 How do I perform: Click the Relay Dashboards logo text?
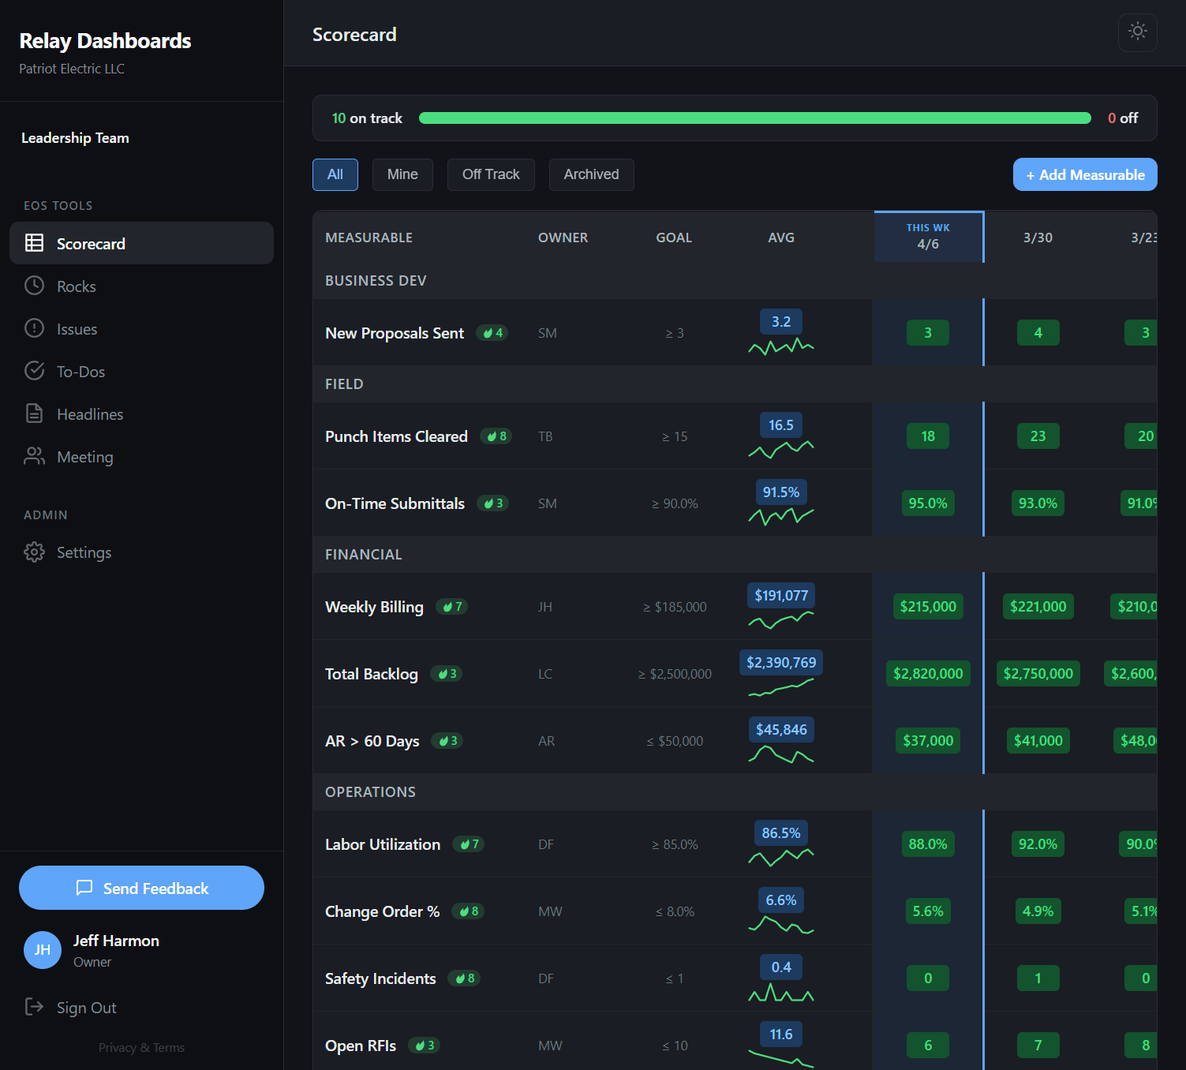[x=105, y=41]
